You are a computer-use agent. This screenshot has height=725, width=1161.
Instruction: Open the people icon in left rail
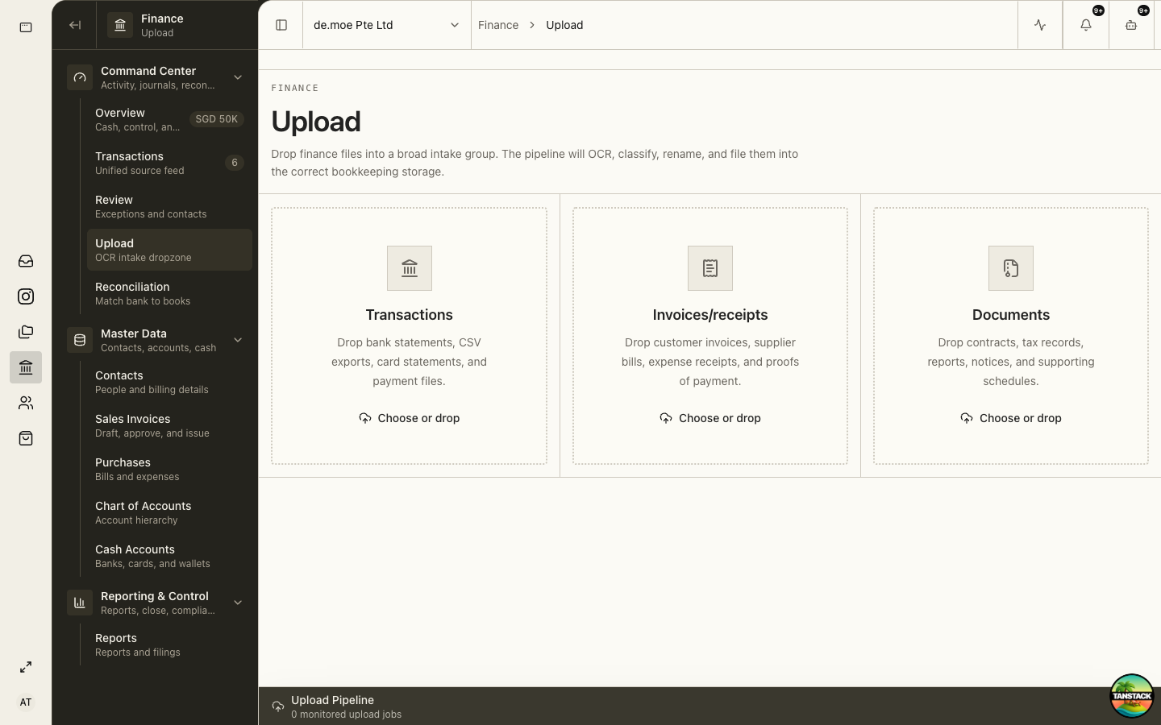26,403
